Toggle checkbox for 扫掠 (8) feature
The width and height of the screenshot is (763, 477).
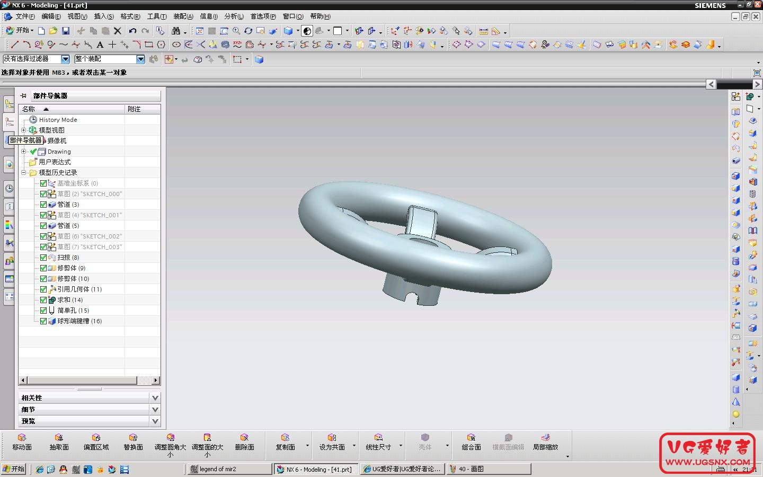pyautogui.click(x=43, y=258)
